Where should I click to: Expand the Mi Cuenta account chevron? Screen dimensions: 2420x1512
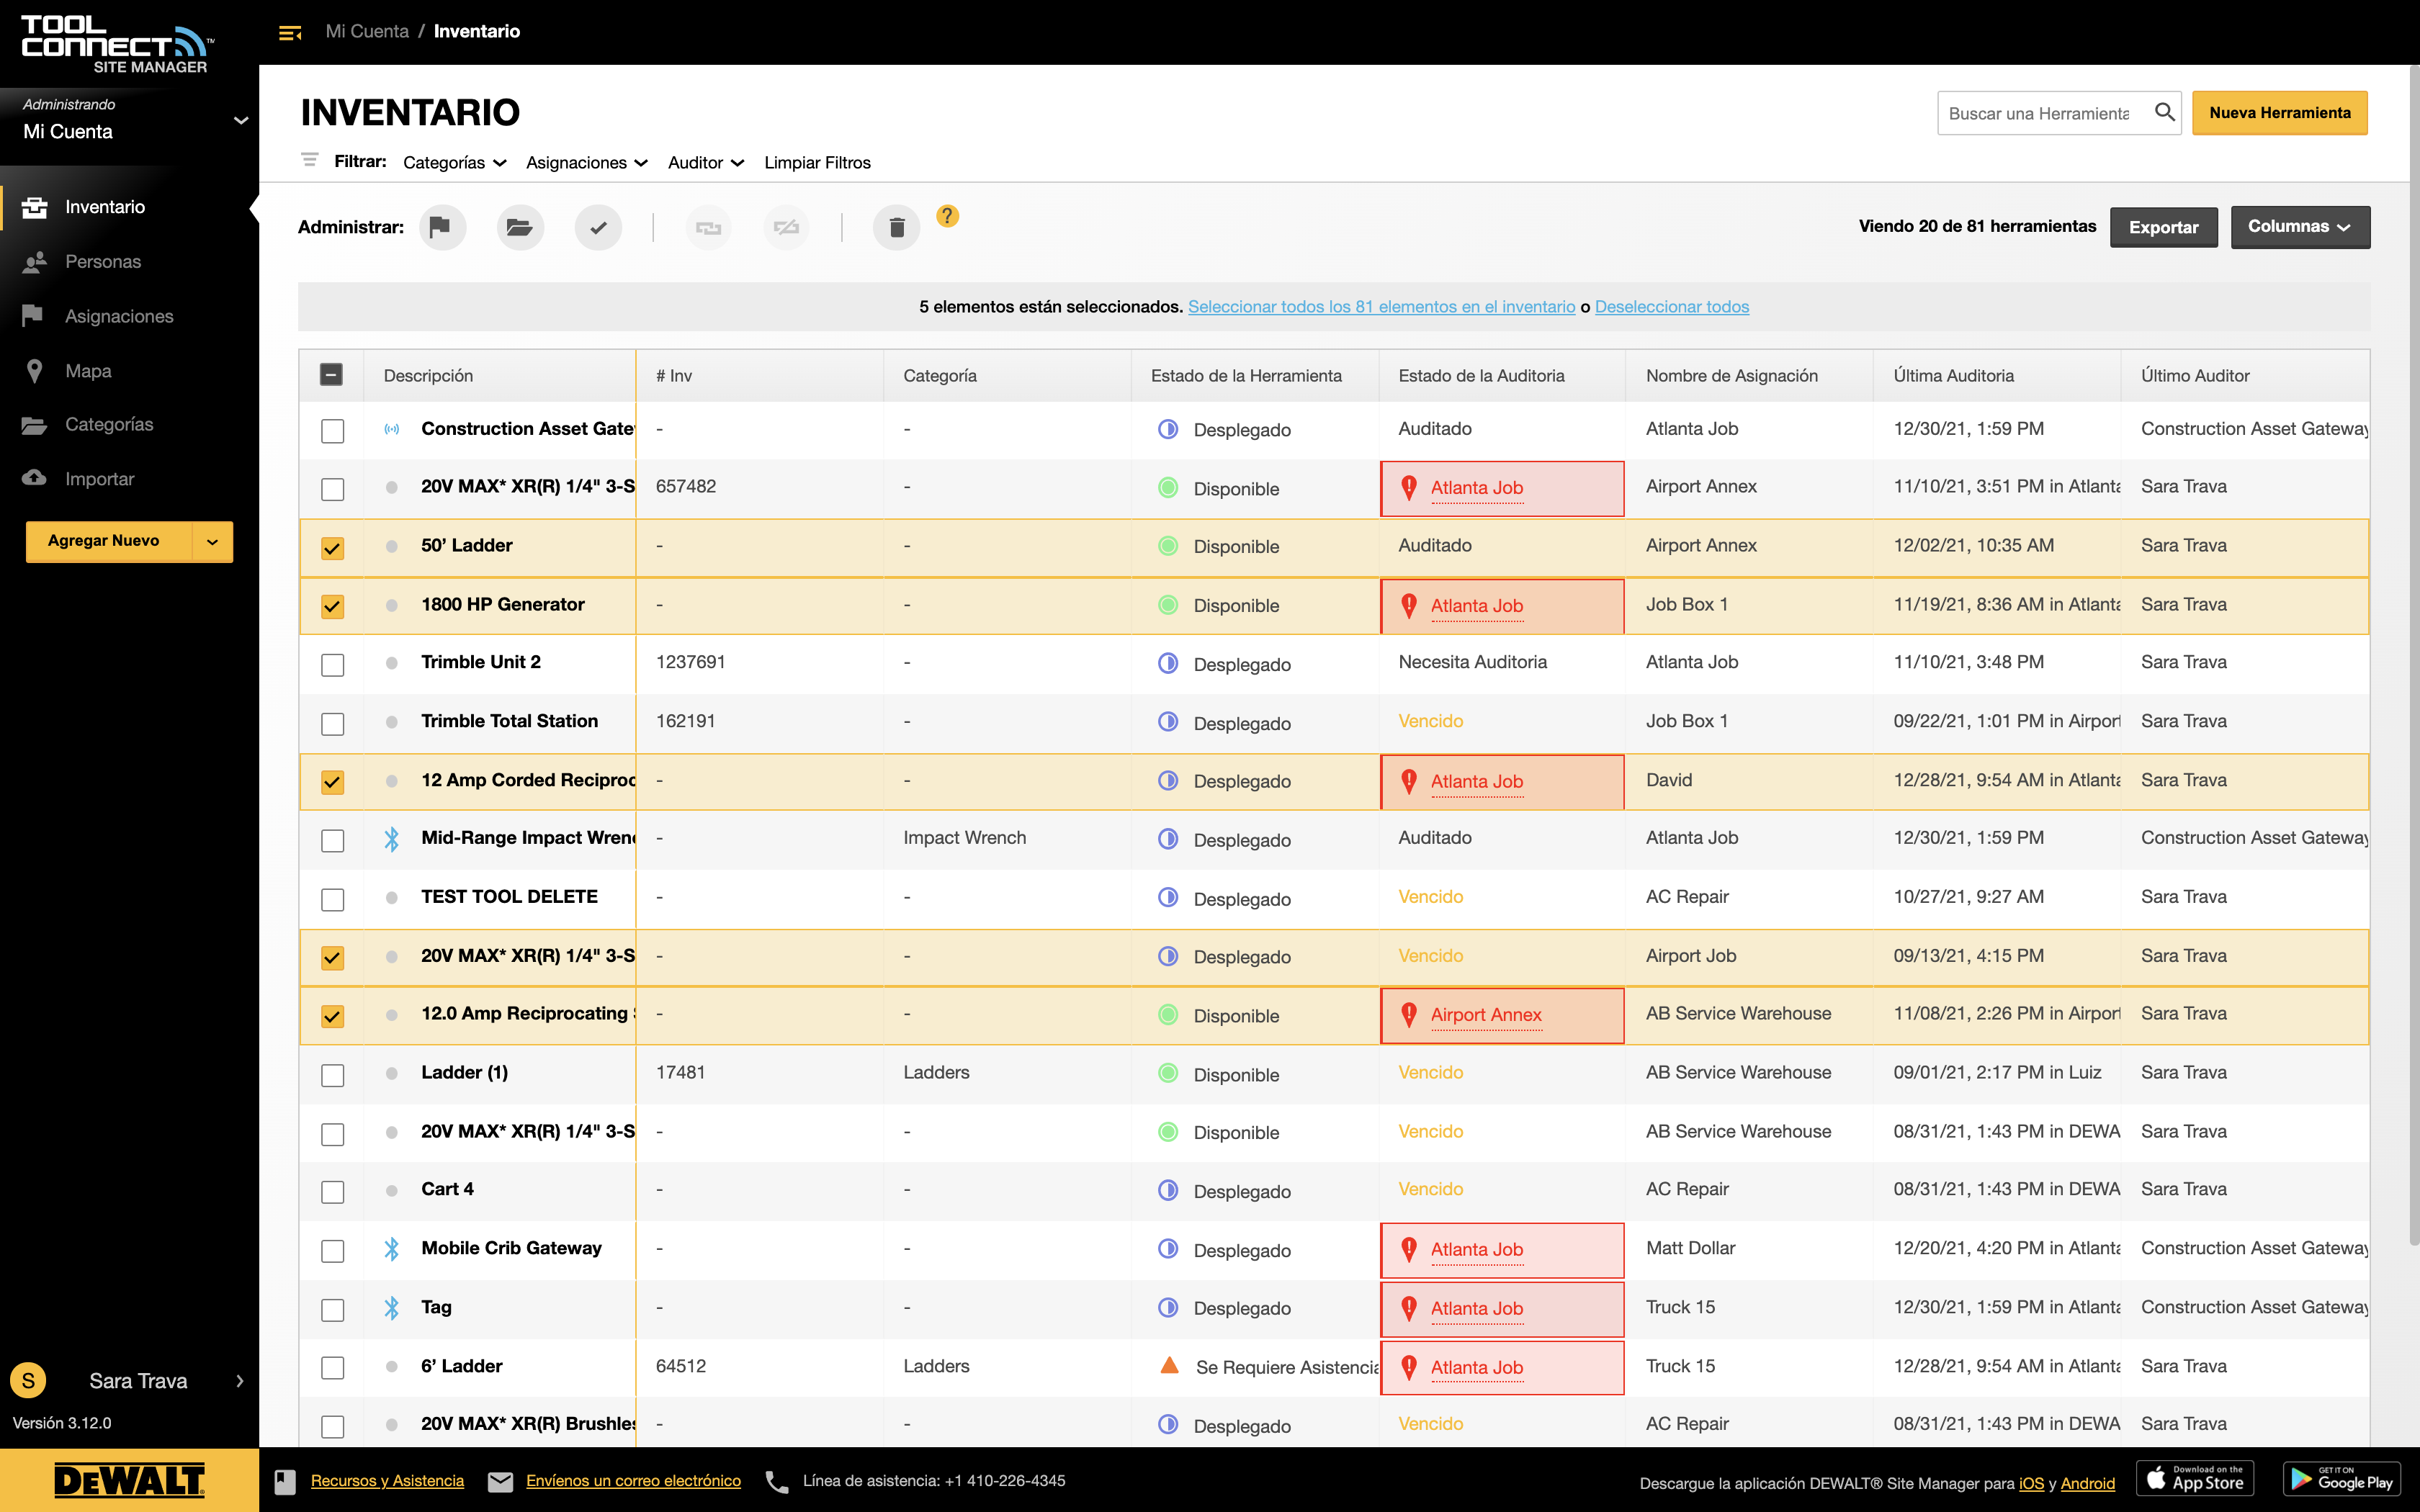pos(240,120)
